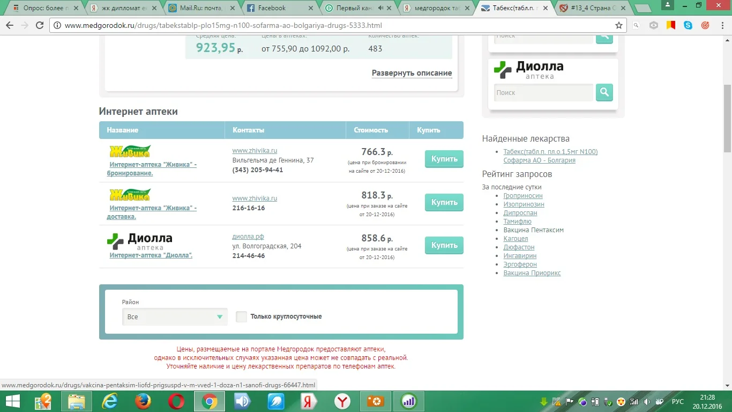Launch Mozilla Firefox from the taskbar
The height and width of the screenshot is (412, 732).
click(143, 401)
